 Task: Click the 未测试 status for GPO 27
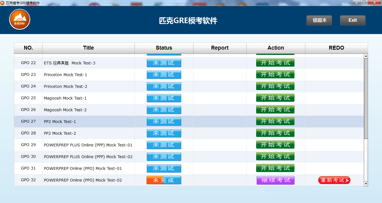click(x=164, y=122)
